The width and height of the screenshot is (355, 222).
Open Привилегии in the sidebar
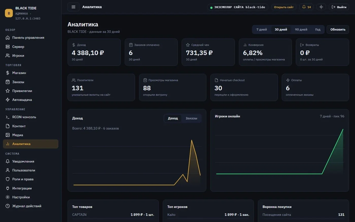(x=31, y=91)
